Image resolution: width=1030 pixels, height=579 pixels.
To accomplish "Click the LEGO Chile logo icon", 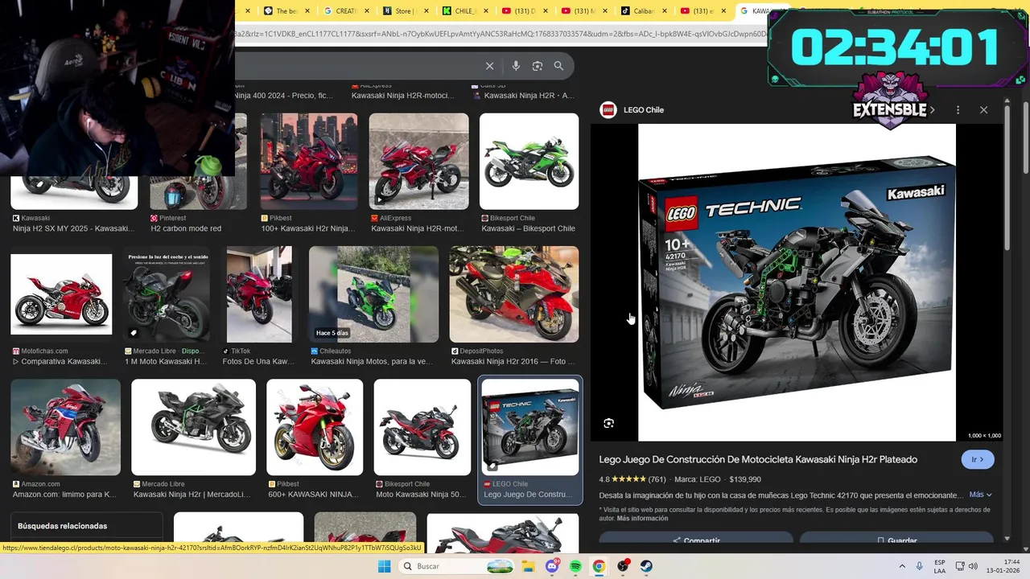I will tap(608, 109).
